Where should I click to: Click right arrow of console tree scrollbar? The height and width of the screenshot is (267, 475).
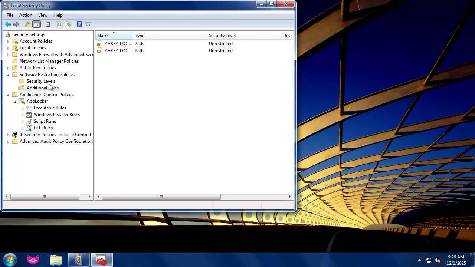[89, 197]
